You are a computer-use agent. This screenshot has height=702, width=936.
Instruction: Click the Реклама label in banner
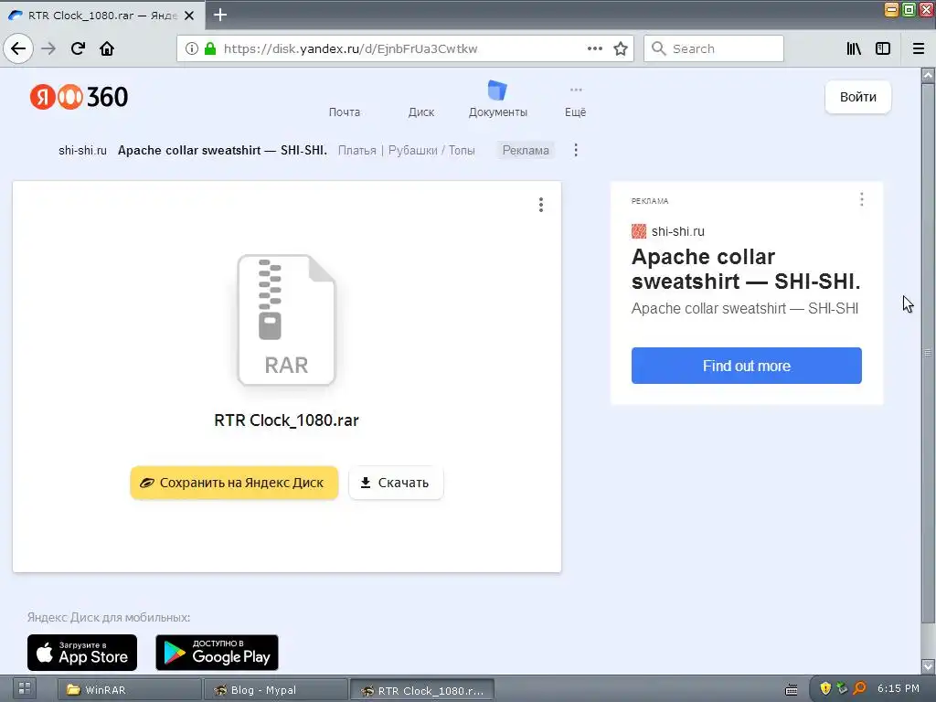click(x=526, y=151)
